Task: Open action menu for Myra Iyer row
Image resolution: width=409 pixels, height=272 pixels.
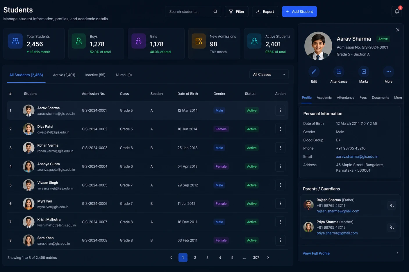Action: tap(280, 204)
